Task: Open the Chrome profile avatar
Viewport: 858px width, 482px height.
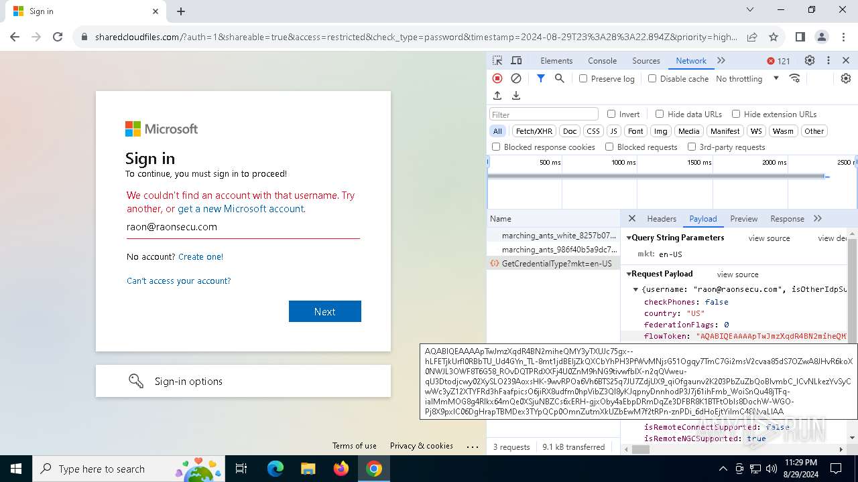Action: point(822,37)
